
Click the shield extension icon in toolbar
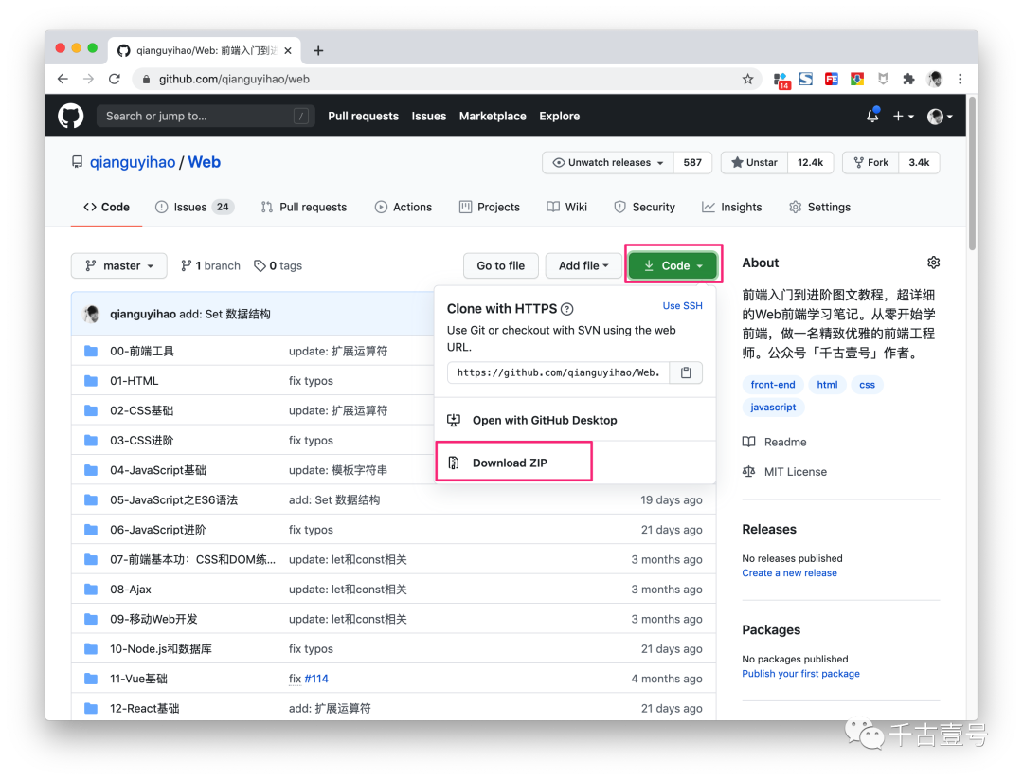[883, 79]
